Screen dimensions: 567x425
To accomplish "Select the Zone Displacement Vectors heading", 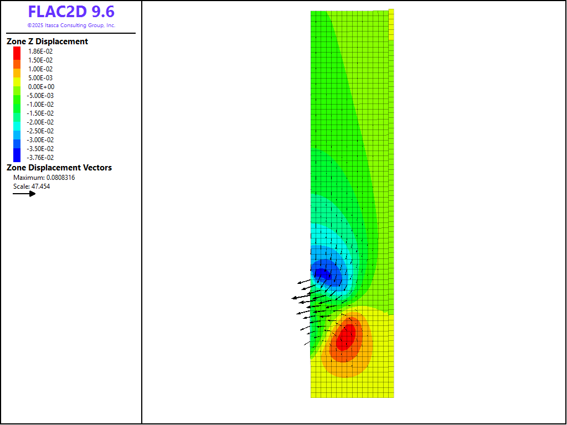I will (59, 168).
